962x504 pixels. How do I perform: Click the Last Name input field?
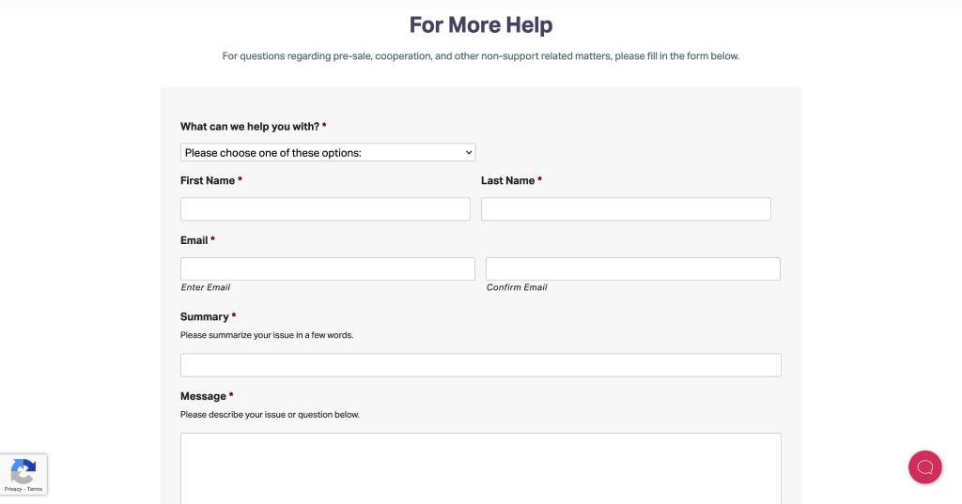[x=626, y=209]
